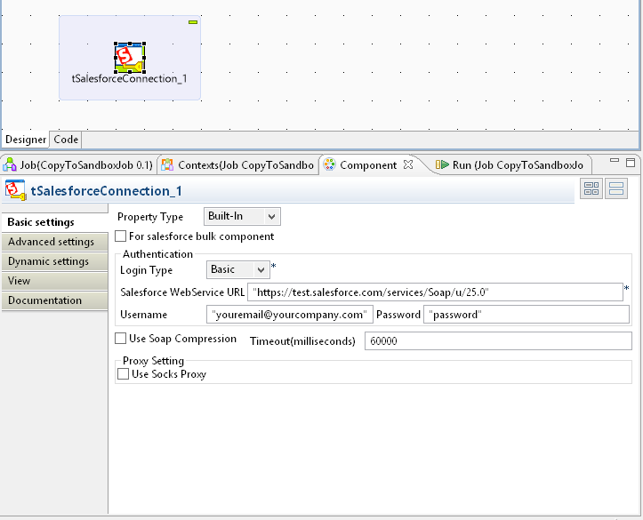Enable Use Soap Compression checkbox
The image size is (643, 520).
pyautogui.click(x=121, y=339)
